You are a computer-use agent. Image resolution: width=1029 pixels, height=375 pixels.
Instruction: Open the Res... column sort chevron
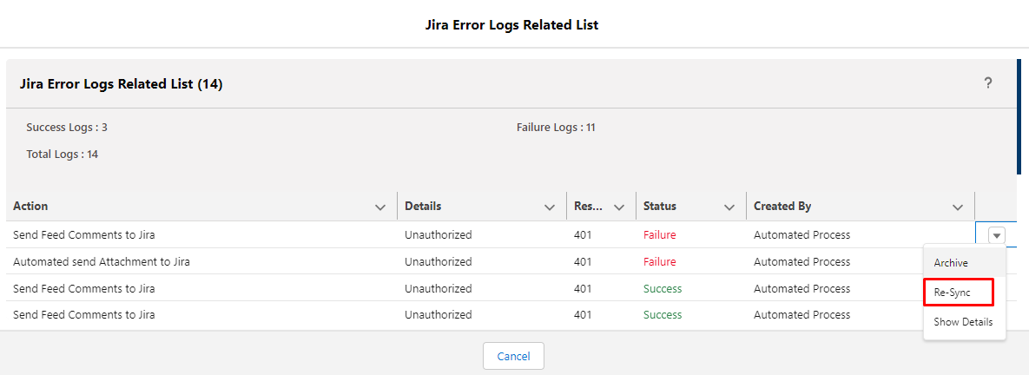point(618,207)
